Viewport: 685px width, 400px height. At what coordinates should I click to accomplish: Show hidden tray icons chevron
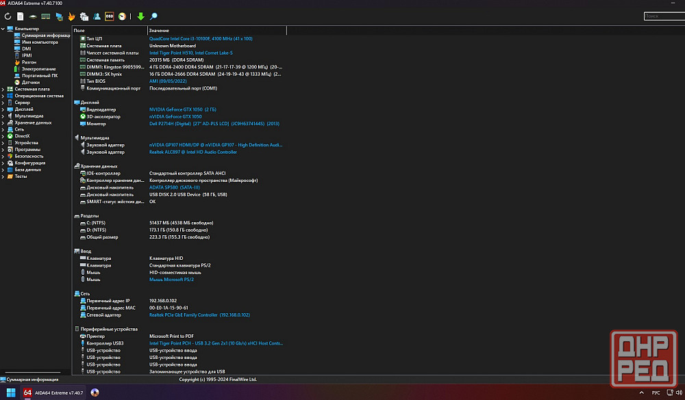[x=641, y=392]
